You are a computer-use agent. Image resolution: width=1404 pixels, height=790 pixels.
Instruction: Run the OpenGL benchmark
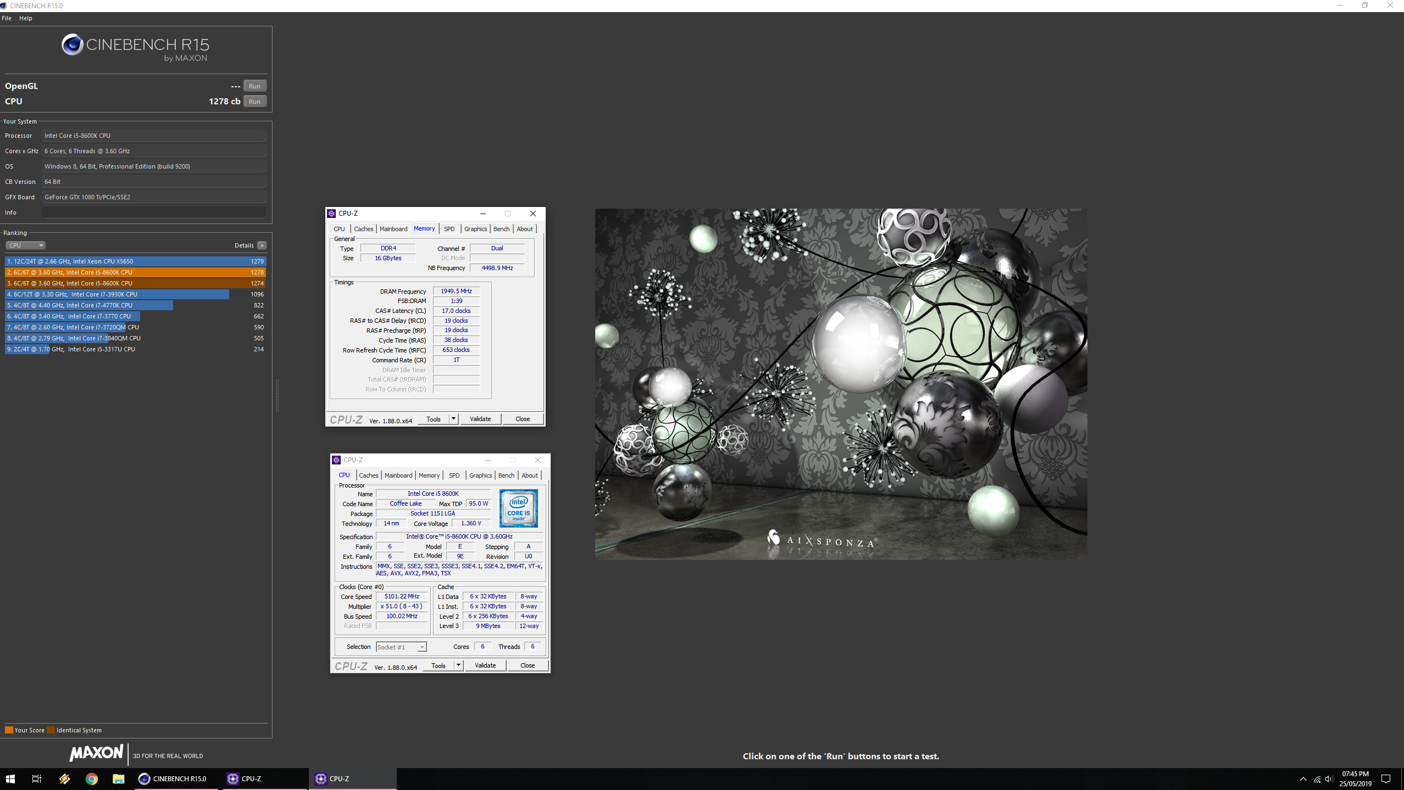coord(254,86)
